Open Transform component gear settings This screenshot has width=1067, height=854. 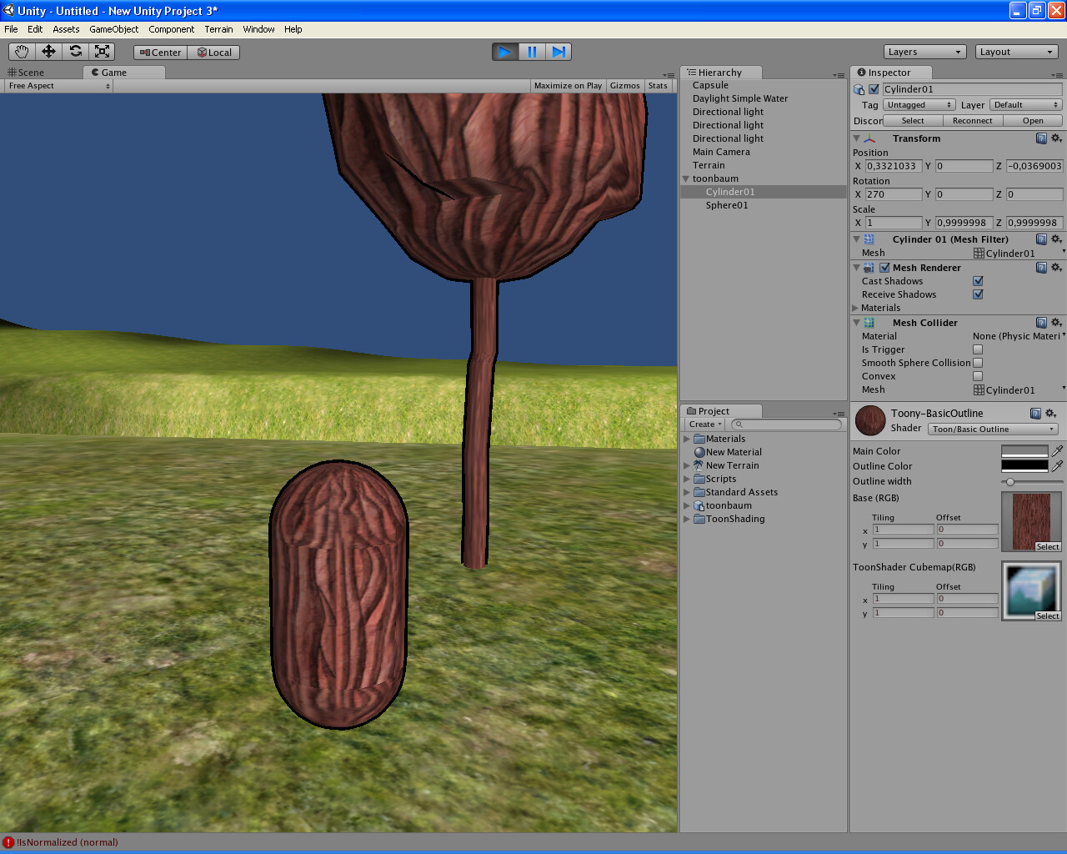(1056, 138)
